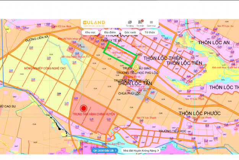Viewport: 239px width, 160px height.
Task: Click the TRẠM Y TẾ XÃ label
Action: [x=111, y=41]
